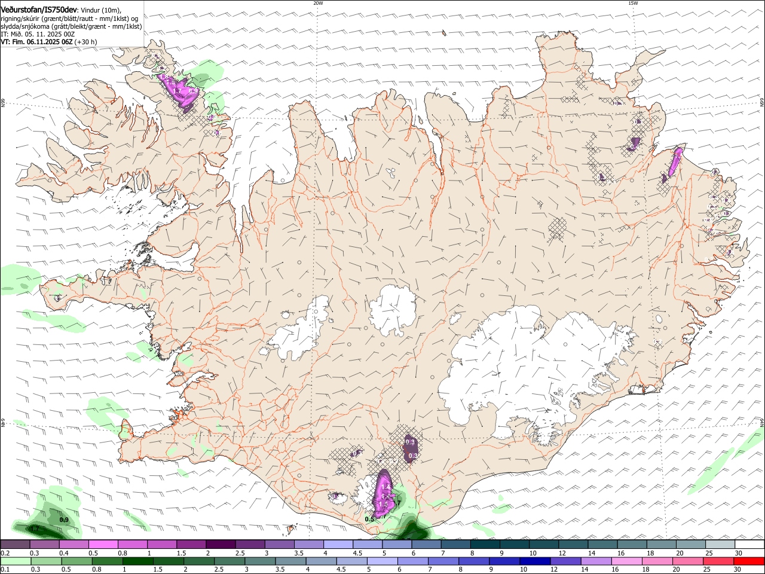Click the Veðurstofan/IS750dev title text
The image size is (765, 574).
point(39,9)
